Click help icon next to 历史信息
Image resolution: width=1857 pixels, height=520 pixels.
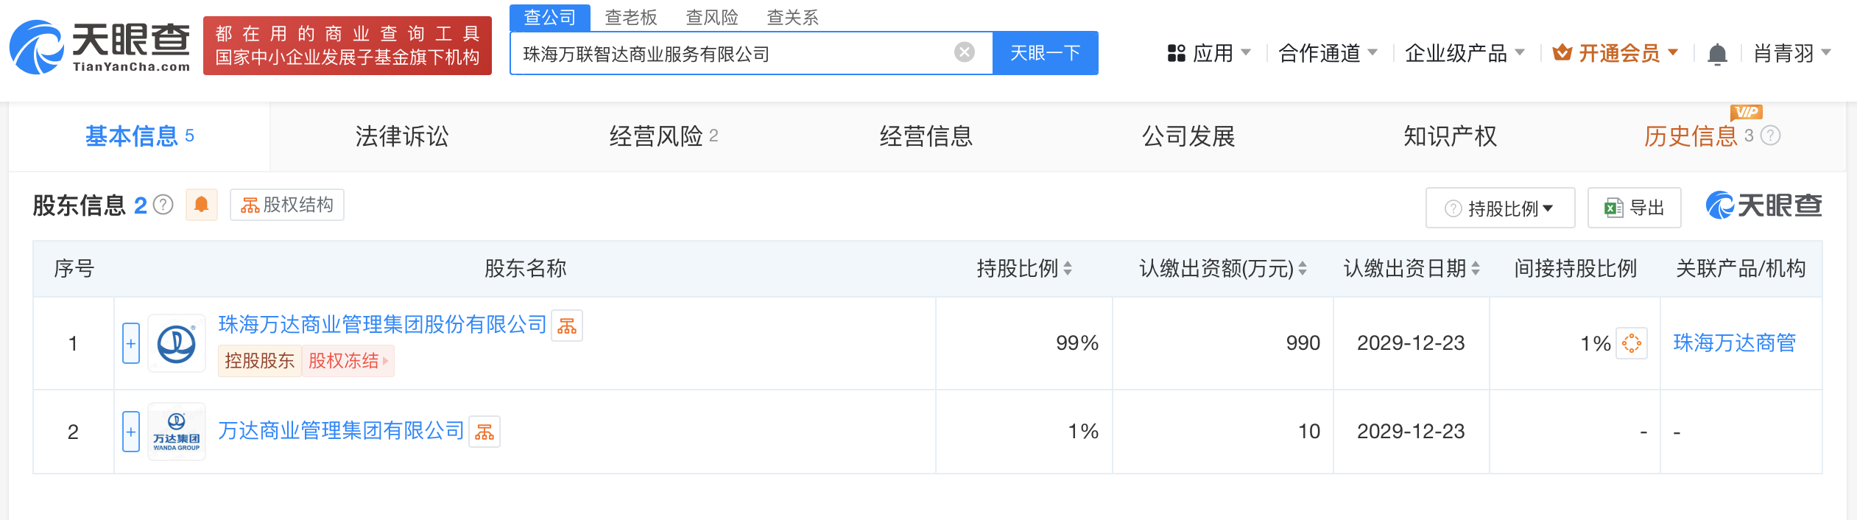click(x=1771, y=136)
